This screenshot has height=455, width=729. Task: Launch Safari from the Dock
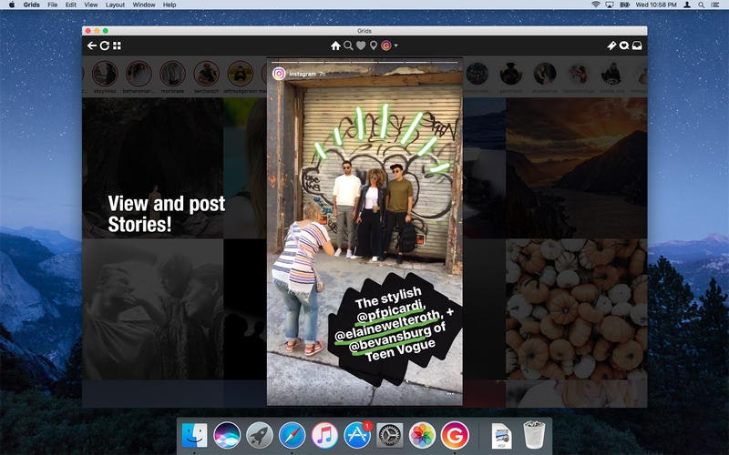coord(292,435)
